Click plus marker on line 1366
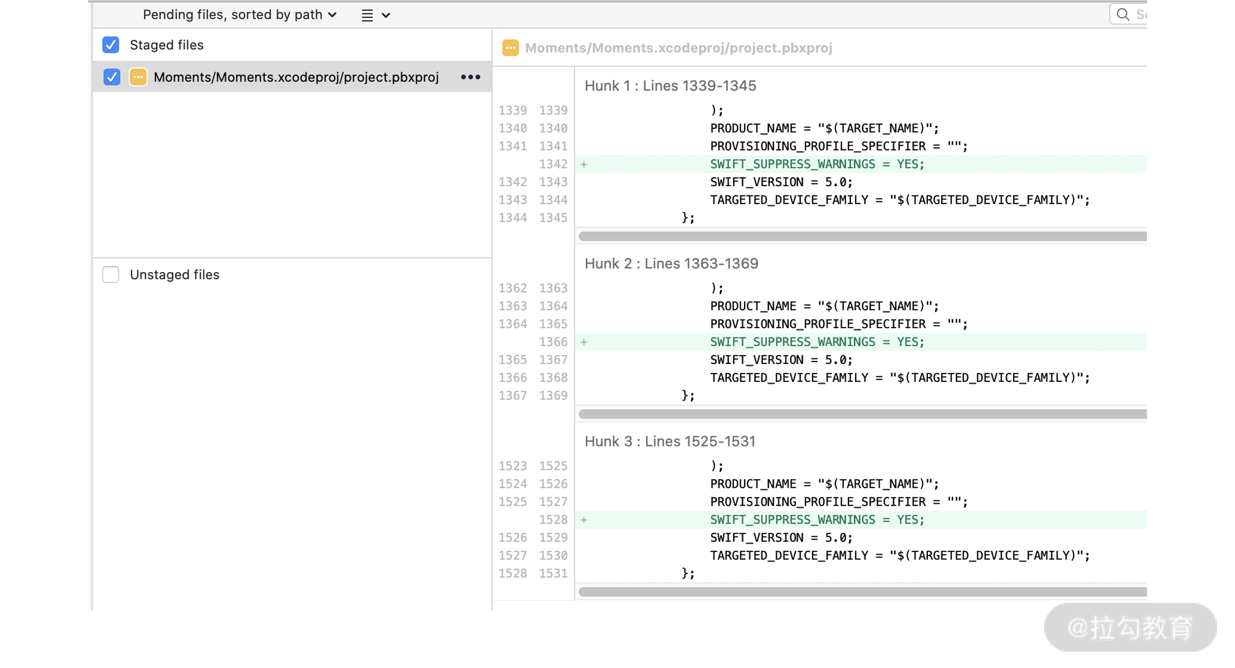1235x668 pixels. pos(584,342)
